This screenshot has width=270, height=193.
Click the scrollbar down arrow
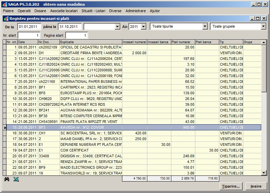264,173
